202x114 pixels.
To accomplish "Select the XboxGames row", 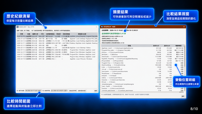I will click(x=143, y=73).
